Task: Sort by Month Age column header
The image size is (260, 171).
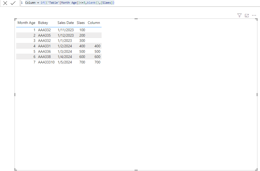Action: point(26,23)
